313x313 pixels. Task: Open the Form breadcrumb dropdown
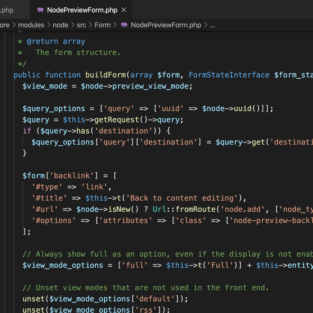pos(103,25)
